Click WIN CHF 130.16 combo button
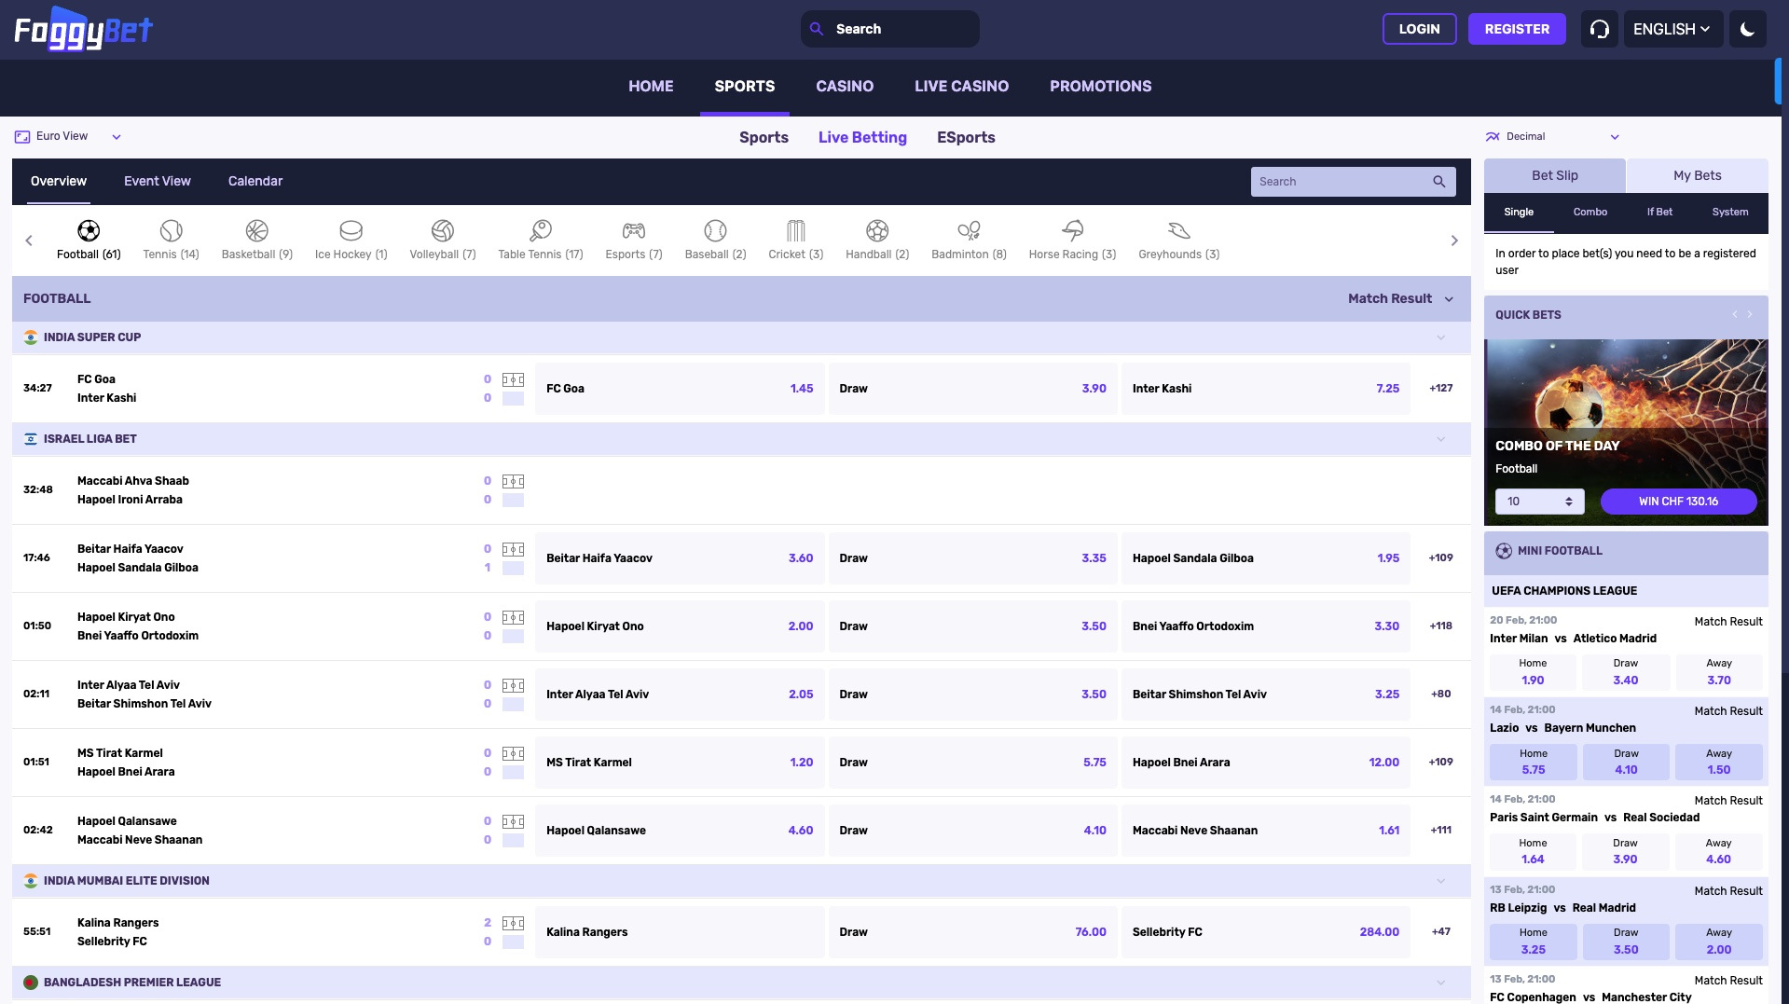This screenshot has height=1004, width=1789. point(1677,502)
